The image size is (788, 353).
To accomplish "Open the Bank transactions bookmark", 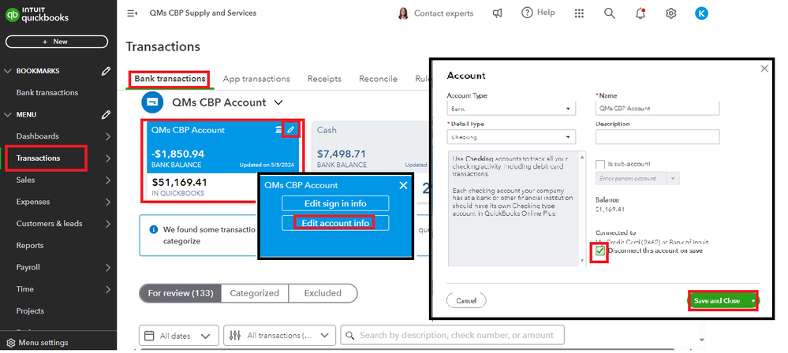I will coord(47,92).
